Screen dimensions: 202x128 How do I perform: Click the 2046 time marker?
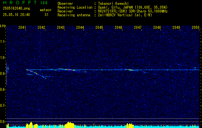(x=119, y=28)
